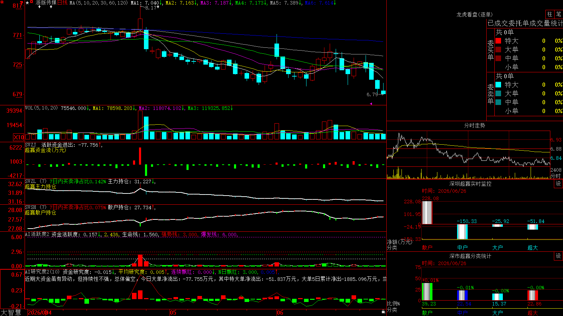563x316 pixels.
Task: Open 设 settings for 深市超赢分类统计
Action: pyautogui.click(x=558, y=256)
